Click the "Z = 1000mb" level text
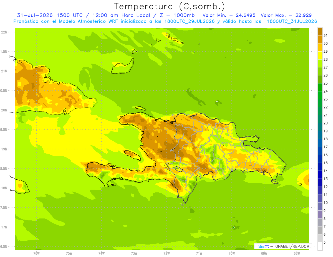Image resolution: width=333 pixels, height=257 pixels. [x=177, y=15]
